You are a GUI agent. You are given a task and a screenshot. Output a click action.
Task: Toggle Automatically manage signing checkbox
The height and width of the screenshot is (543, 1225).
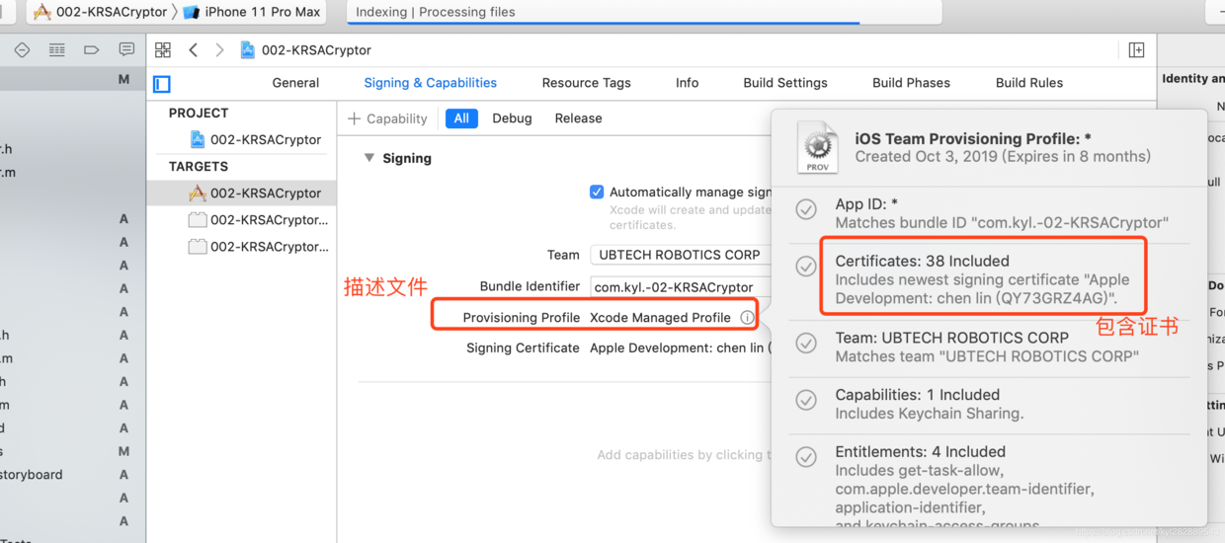click(x=597, y=193)
